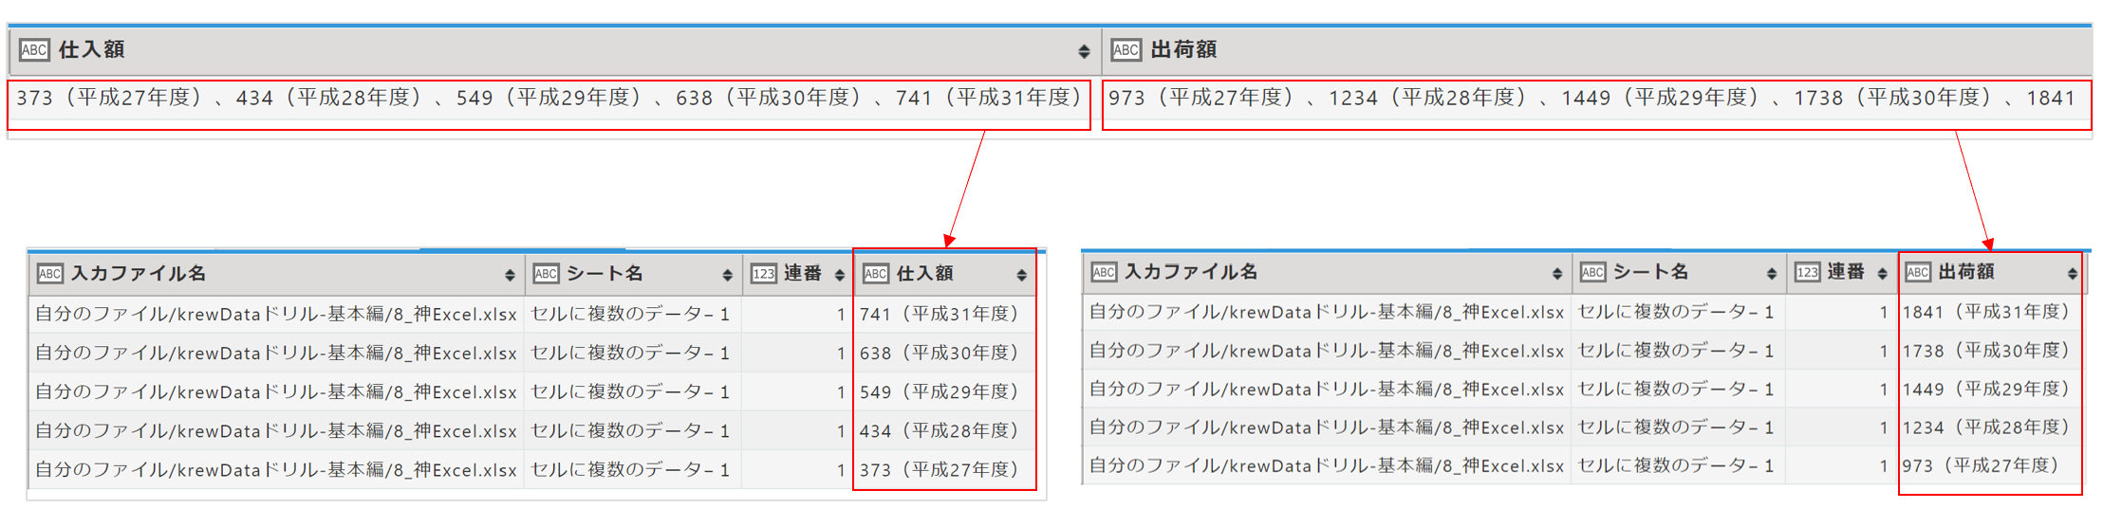Sort by 入力ファイル名 in 出荷額 split table

coord(1556,273)
